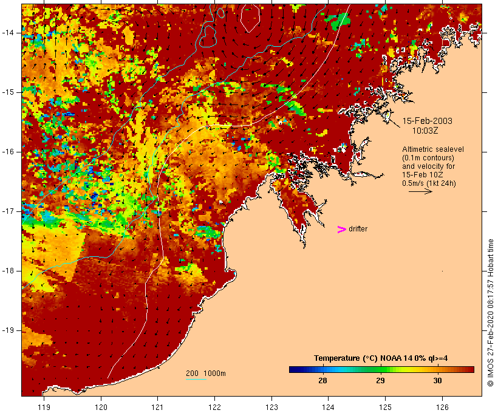Click longitude axis label '121'
The image size is (498, 413).
[157, 407]
